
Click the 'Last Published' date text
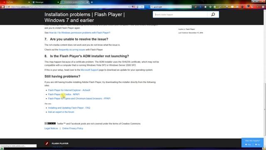tap(190, 32)
